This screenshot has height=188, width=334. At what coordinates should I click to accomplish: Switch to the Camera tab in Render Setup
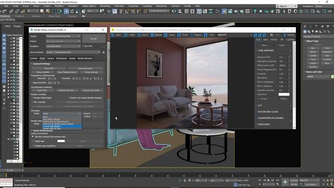(x=51, y=58)
